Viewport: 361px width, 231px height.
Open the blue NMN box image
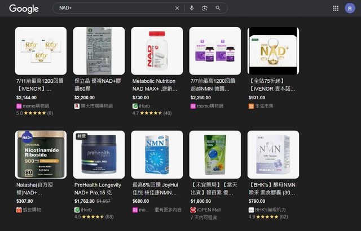pos(157,155)
